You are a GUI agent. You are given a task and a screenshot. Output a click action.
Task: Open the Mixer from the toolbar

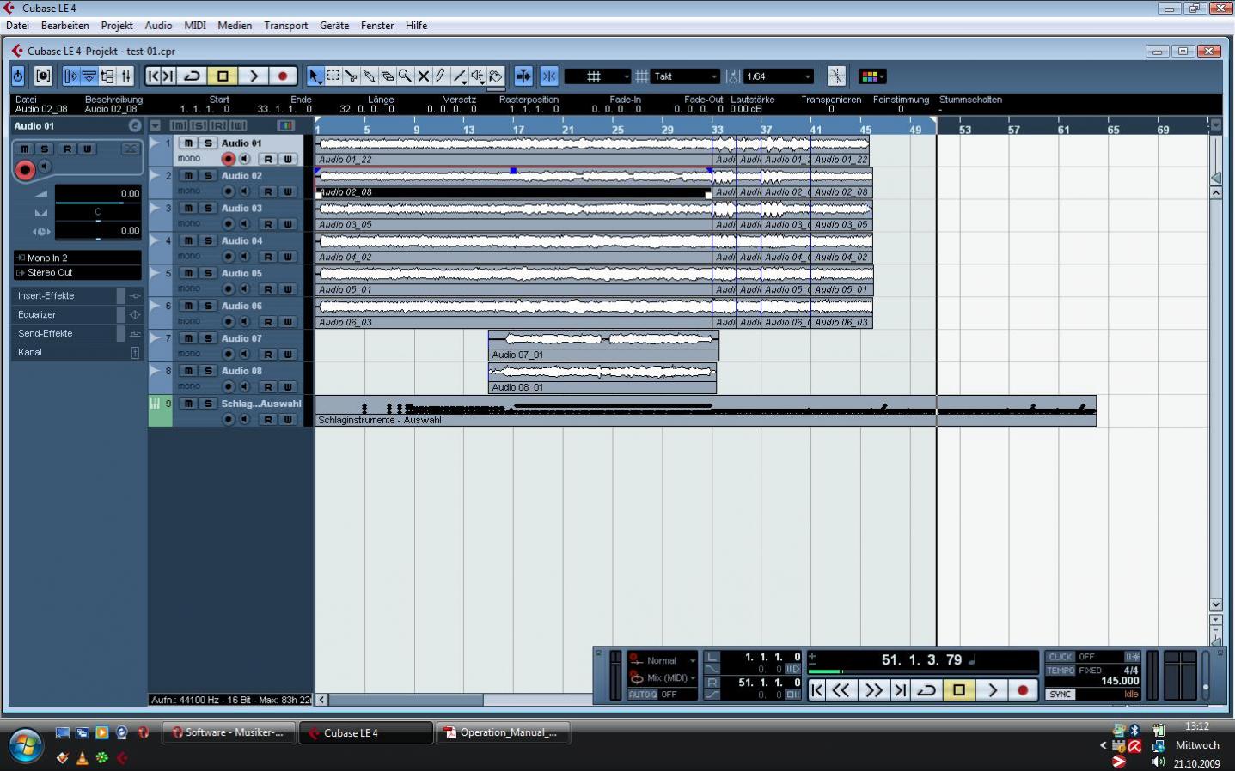[x=125, y=76]
